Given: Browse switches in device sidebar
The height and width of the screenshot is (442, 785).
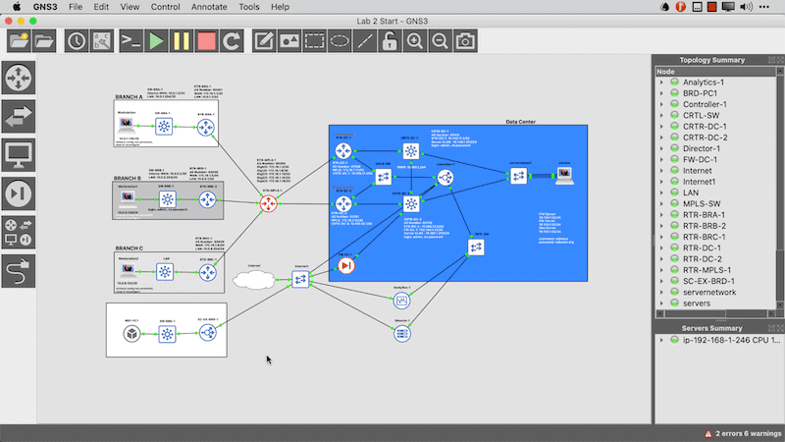Looking at the screenshot, I should pos(19,116).
